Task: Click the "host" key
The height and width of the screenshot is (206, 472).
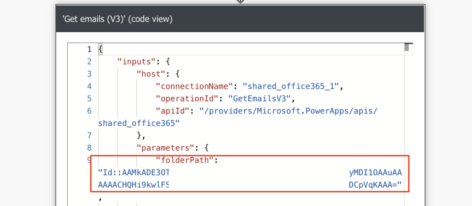Action: [150, 74]
